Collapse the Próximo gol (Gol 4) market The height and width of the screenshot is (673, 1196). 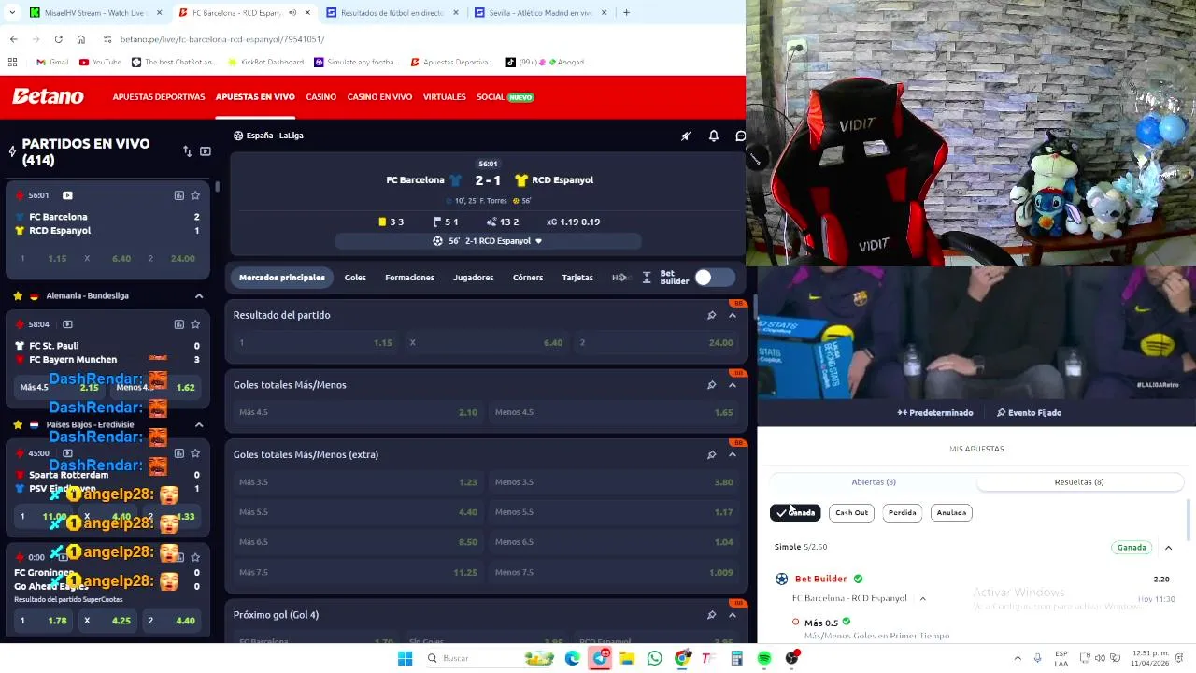pos(733,615)
